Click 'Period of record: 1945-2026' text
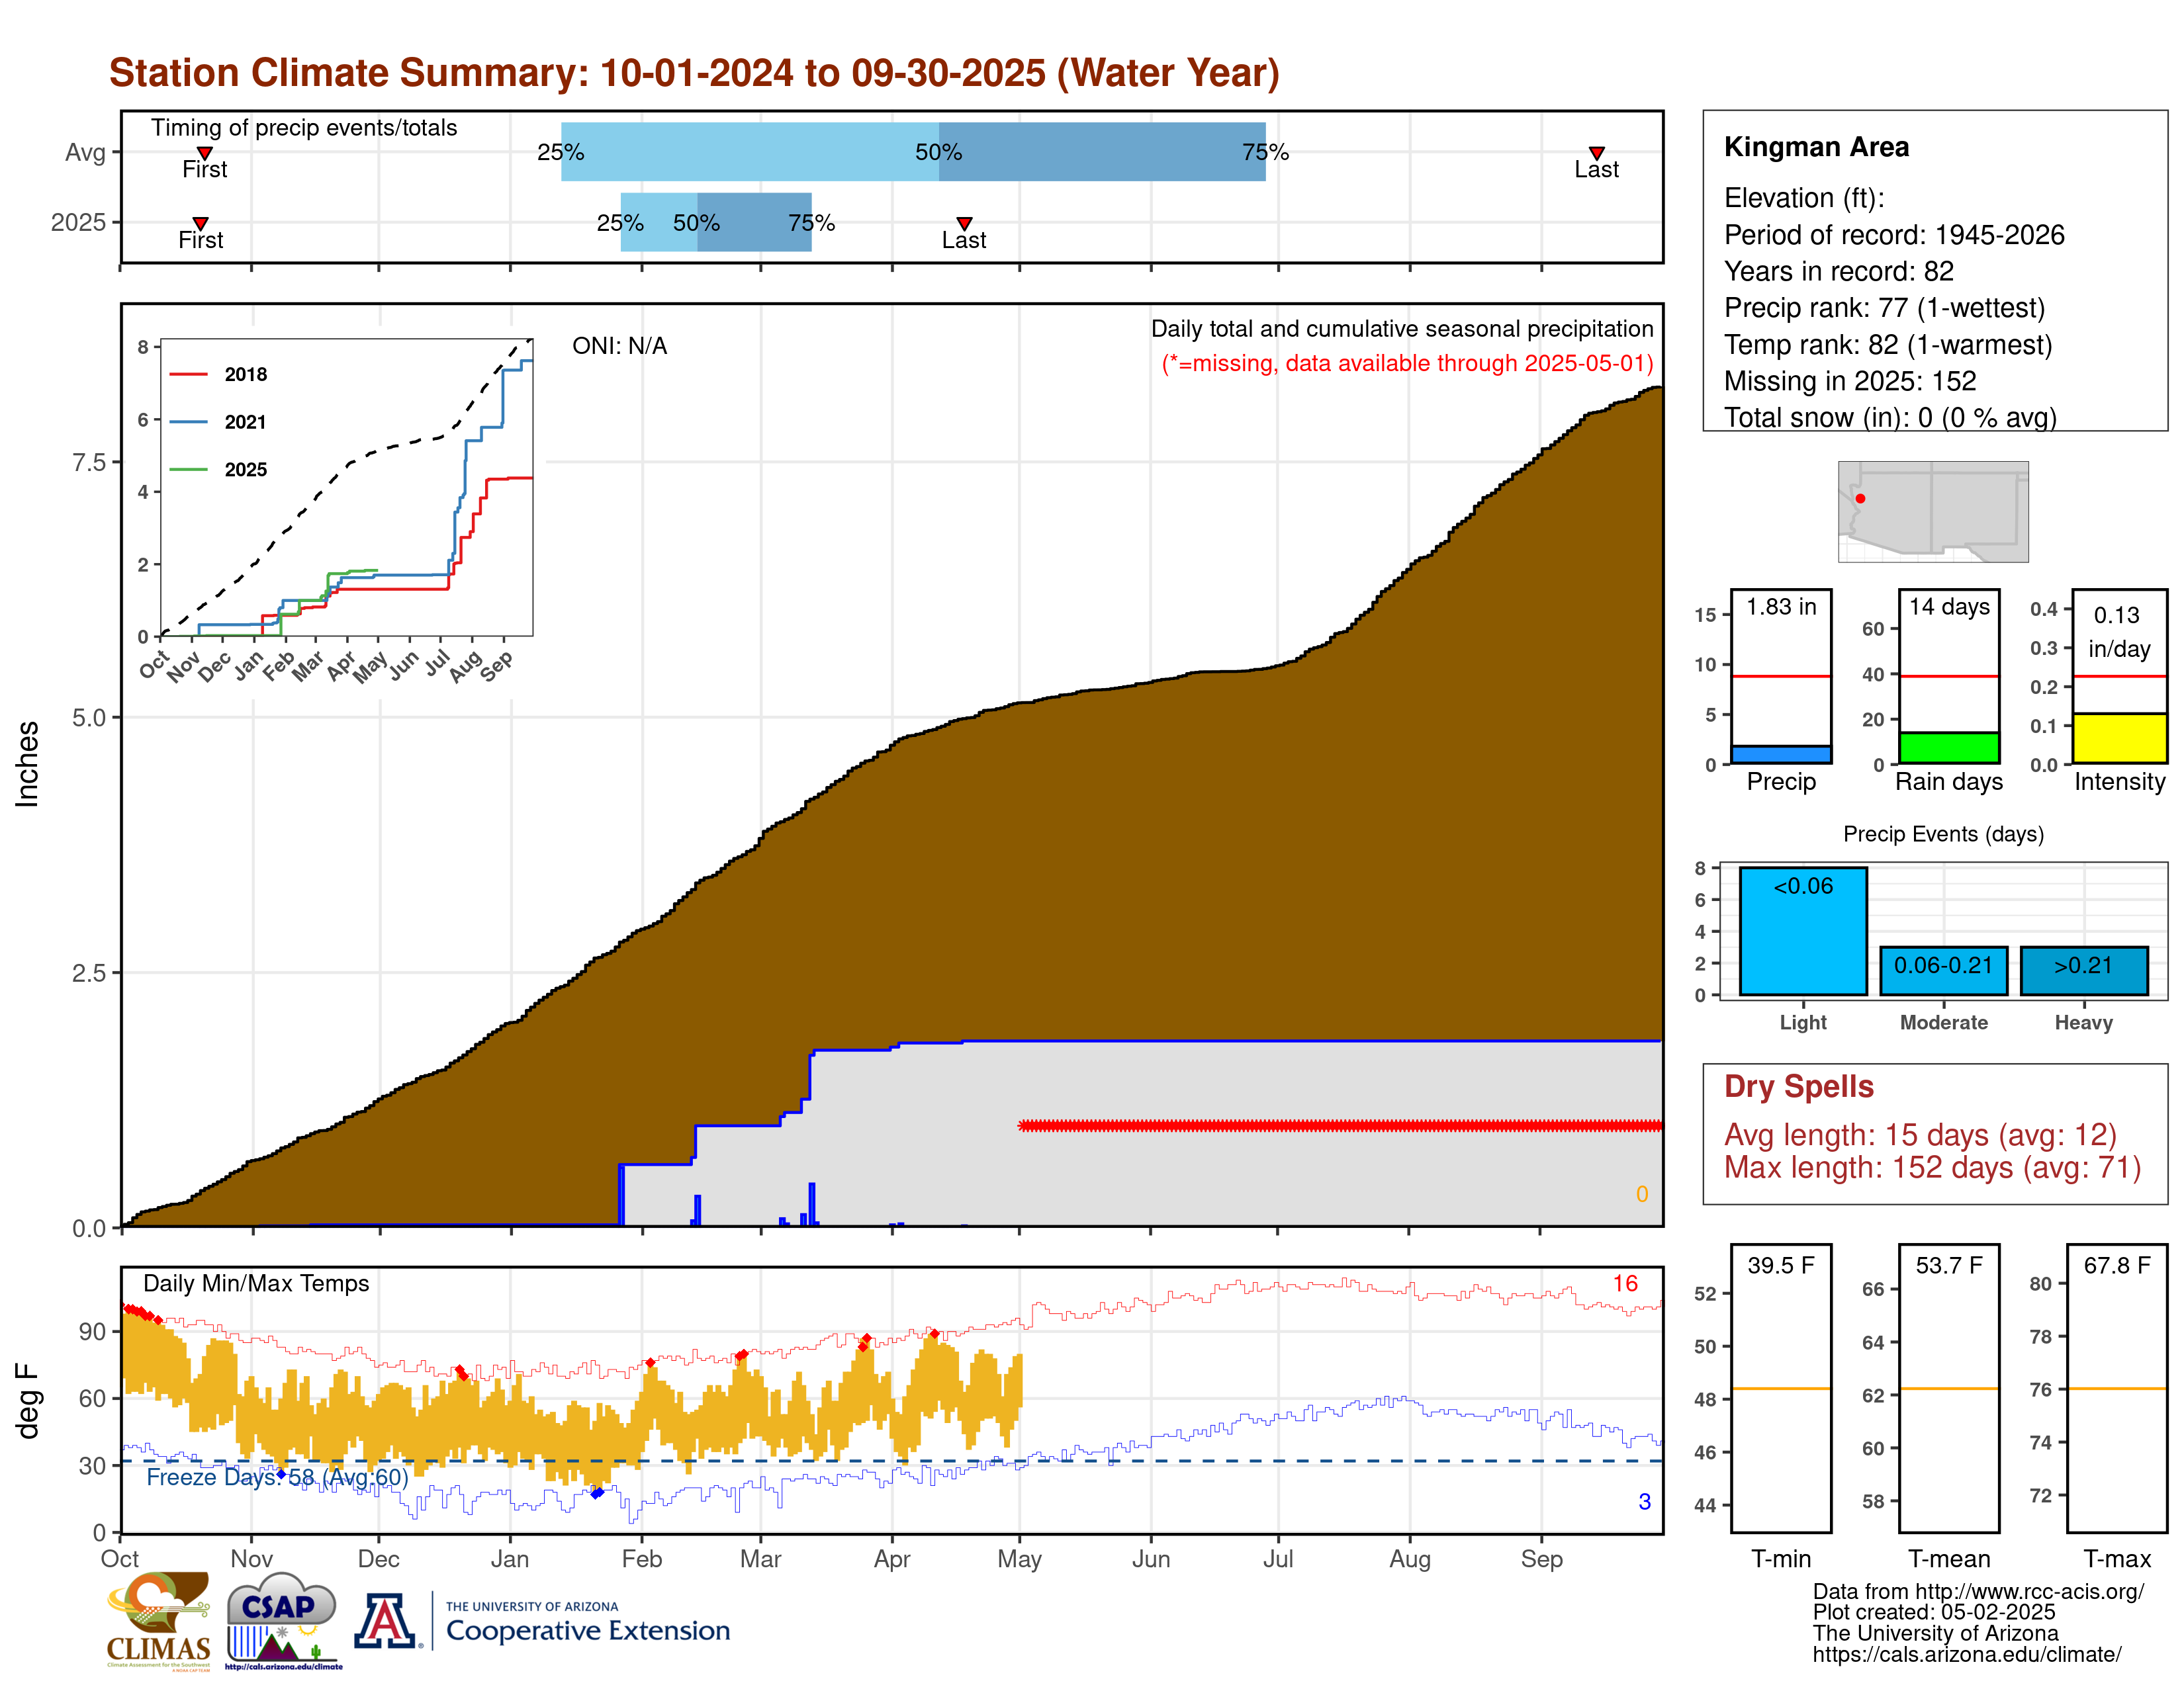Screen dimensions: 2184x1687 [1894, 235]
